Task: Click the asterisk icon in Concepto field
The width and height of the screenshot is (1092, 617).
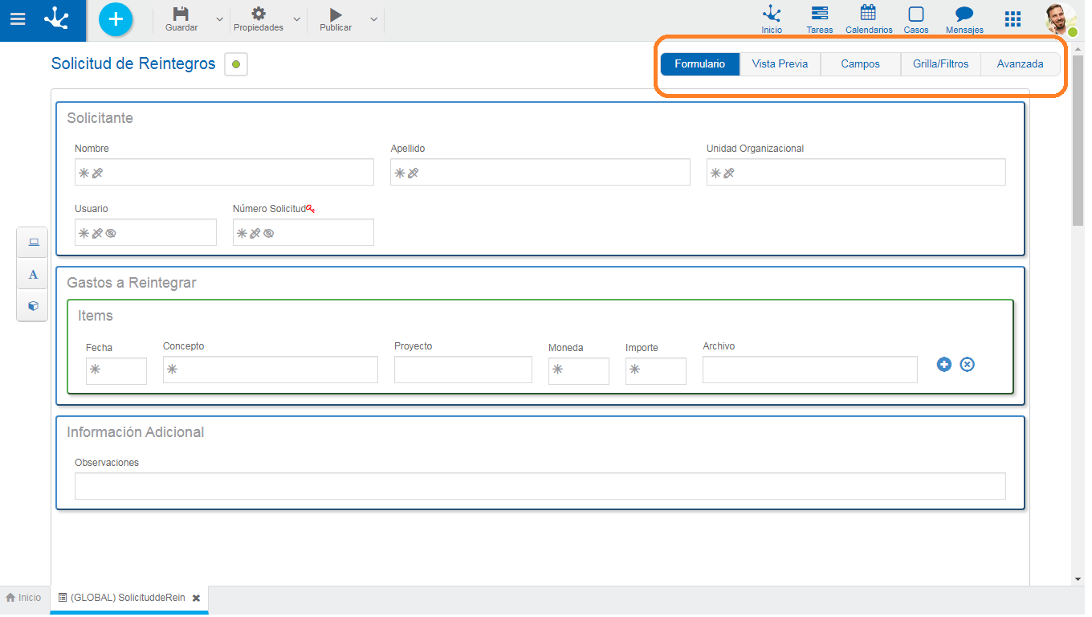Action: pyautogui.click(x=172, y=370)
